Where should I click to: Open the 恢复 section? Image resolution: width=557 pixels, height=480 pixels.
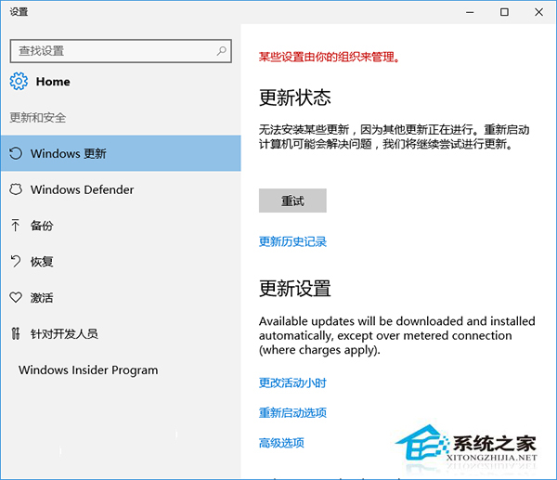[121, 262]
